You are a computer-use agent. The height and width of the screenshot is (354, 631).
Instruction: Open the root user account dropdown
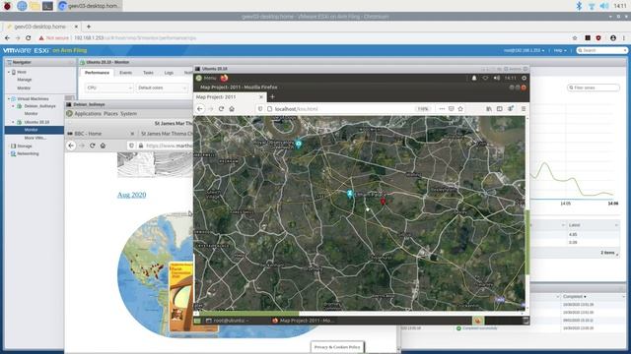[x=524, y=50]
